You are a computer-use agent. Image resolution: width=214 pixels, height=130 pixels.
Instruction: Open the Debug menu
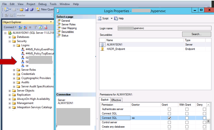click(43, 4)
